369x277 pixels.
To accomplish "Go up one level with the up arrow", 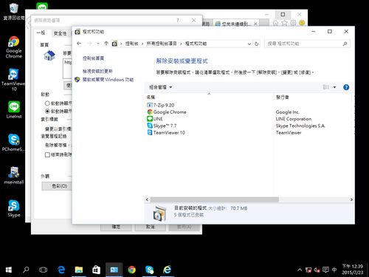I will tap(106, 44).
